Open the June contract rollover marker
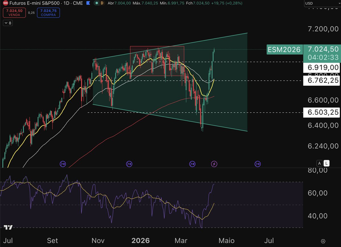Image resolution: width=341 pixels, height=247 pixels. point(258,164)
